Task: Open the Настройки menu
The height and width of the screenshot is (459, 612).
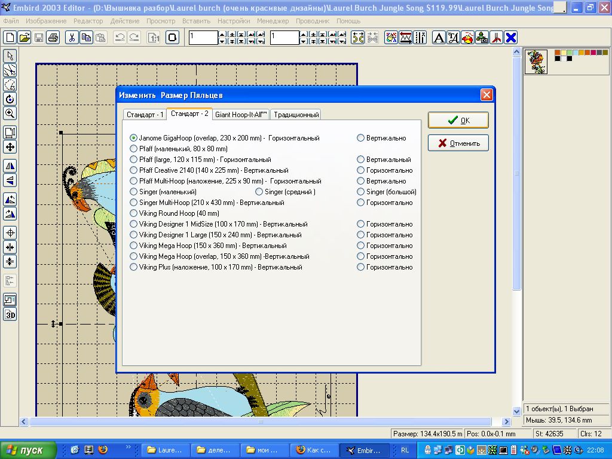Action: 234,21
